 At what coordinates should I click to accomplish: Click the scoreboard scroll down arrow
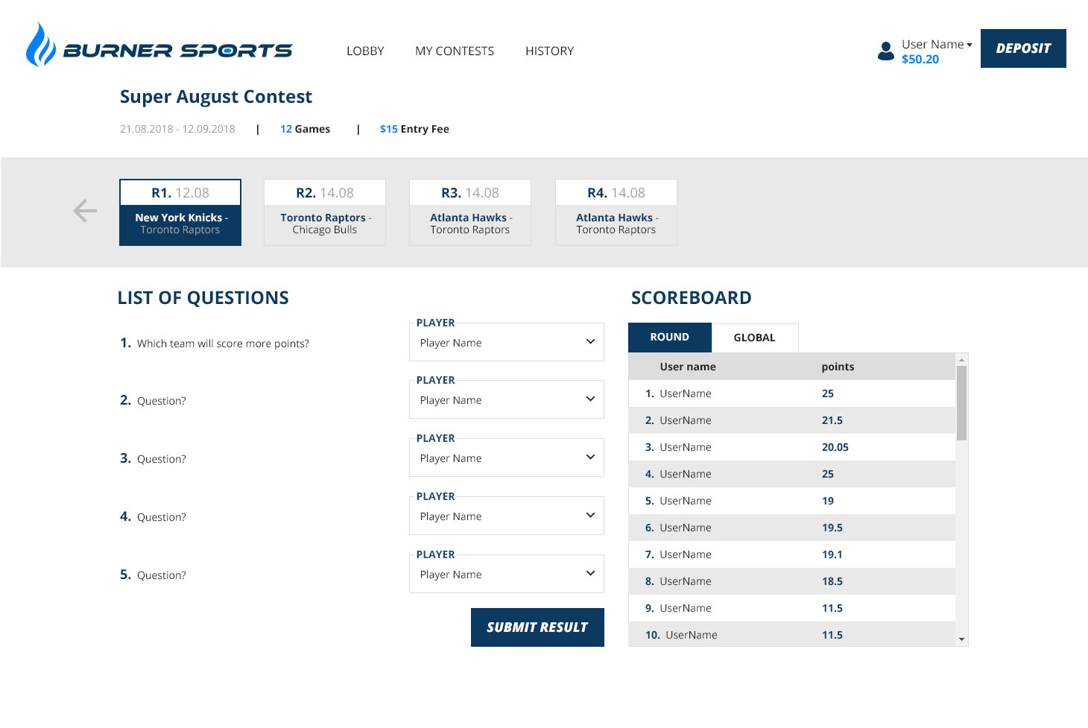961,639
